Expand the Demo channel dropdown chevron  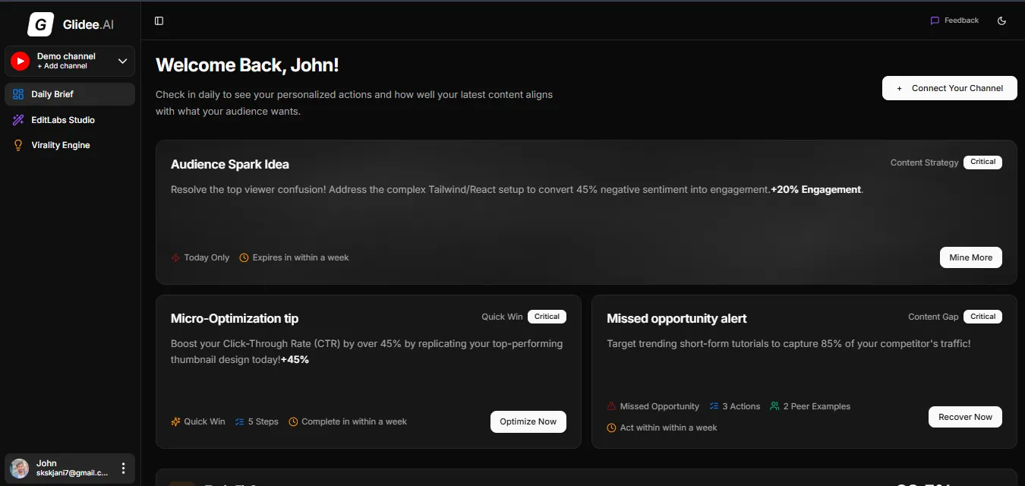click(121, 61)
